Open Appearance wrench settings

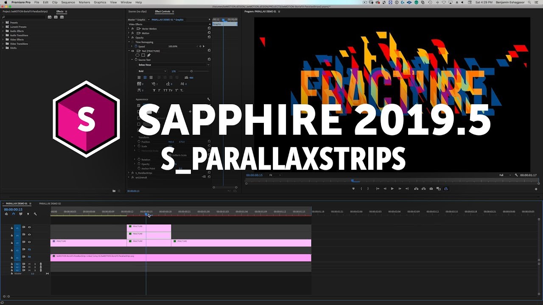208,99
